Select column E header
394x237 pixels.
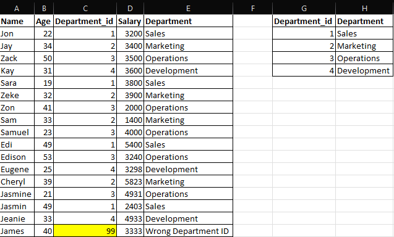(x=188, y=8)
